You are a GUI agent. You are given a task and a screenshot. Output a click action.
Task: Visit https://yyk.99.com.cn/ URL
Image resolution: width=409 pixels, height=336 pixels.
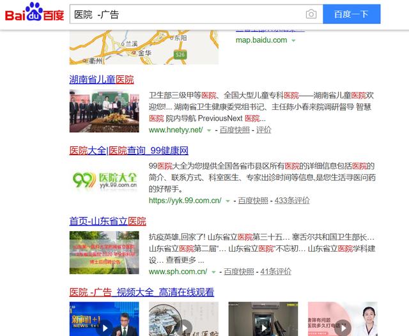(x=185, y=201)
